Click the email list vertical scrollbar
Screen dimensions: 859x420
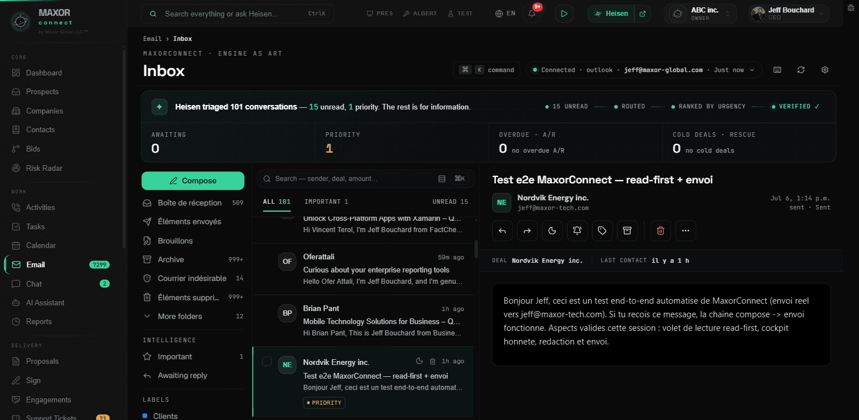tap(476, 249)
